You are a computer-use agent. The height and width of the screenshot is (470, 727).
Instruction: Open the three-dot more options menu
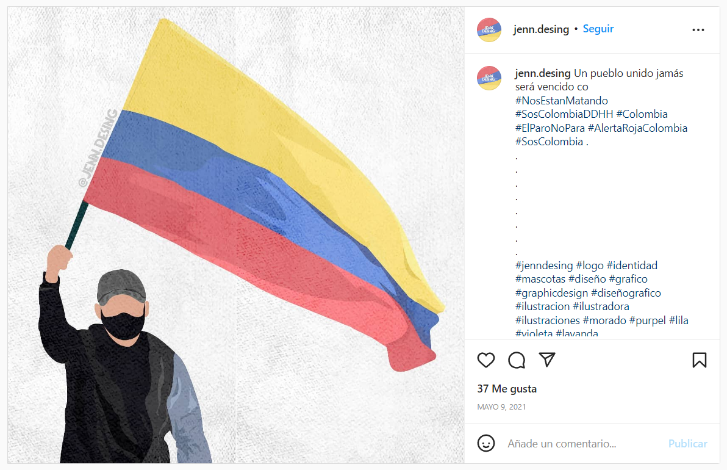(698, 30)
